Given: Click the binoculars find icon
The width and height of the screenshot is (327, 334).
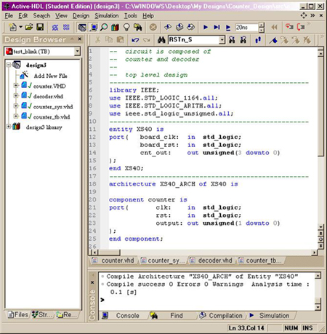Looking at the screenshot, I should tap(161, 40).
